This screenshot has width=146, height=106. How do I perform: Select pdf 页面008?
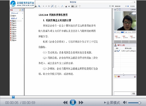pyautogui.click(x=13, y=36)
